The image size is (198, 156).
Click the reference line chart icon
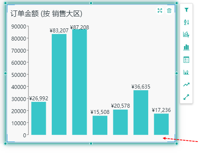186,72
